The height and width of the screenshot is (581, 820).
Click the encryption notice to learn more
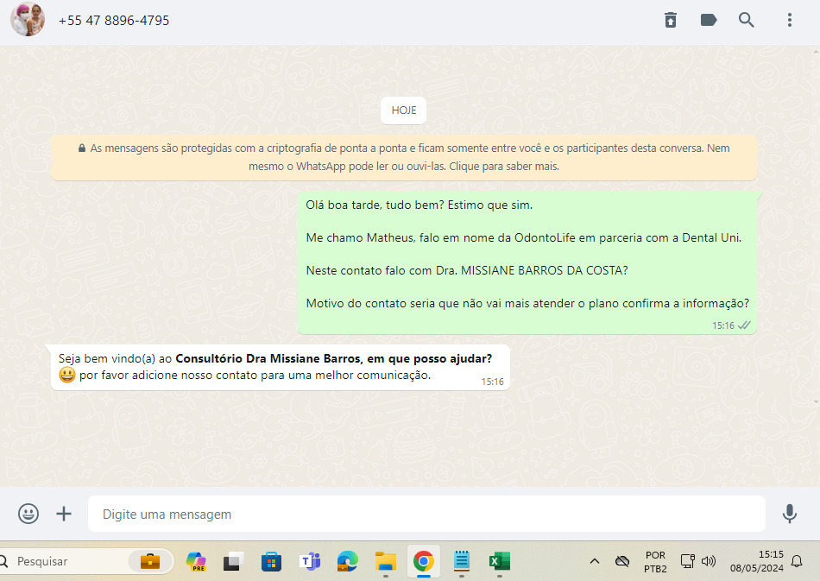coord(403,157)
